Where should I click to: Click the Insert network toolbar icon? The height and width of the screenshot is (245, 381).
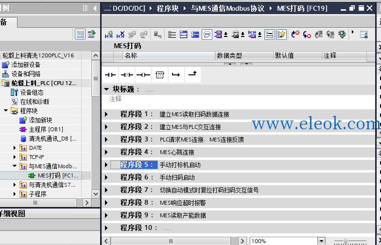(109, 35)
